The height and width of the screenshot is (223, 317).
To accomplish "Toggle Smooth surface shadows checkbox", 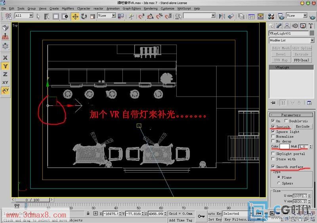I will (273, 166).
